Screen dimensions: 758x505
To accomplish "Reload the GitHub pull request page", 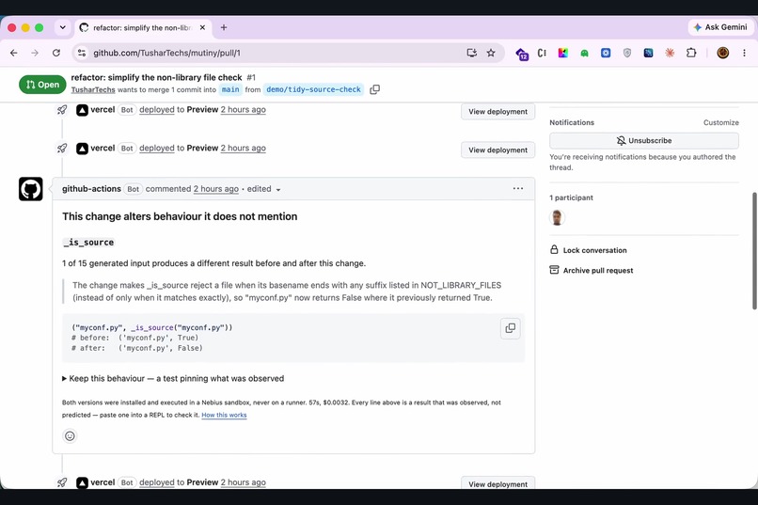I will [56, 53].
